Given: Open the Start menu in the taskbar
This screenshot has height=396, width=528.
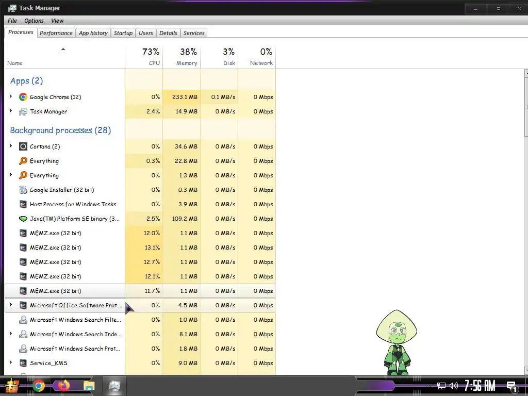Looking at the screenshot, I should pos(12,386).
